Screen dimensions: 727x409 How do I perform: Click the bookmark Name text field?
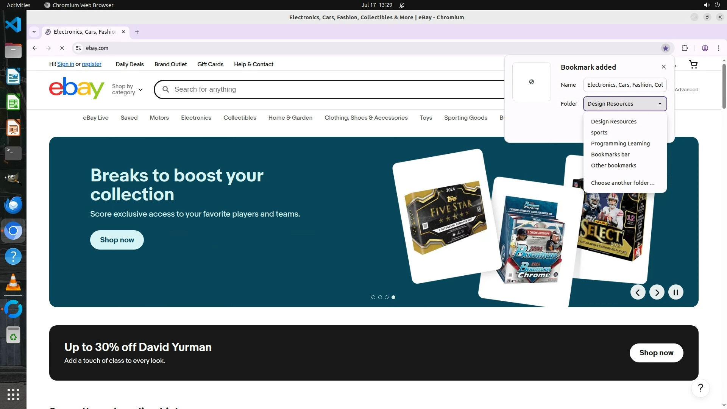click(x=625, y=85)
